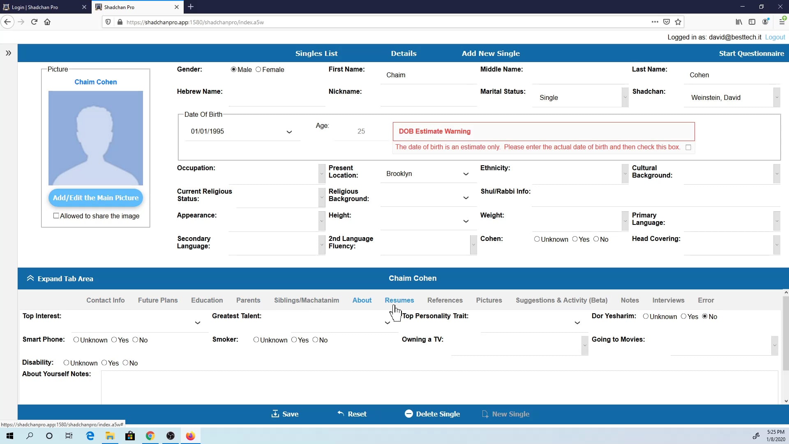This screenshot has width=789, height=444.
Task: Open Firefox hamburger menu
Action: (x=782, y=22)
